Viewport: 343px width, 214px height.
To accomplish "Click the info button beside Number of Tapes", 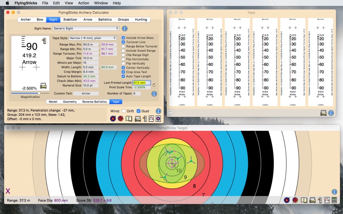I will click(x=154, y=94).
